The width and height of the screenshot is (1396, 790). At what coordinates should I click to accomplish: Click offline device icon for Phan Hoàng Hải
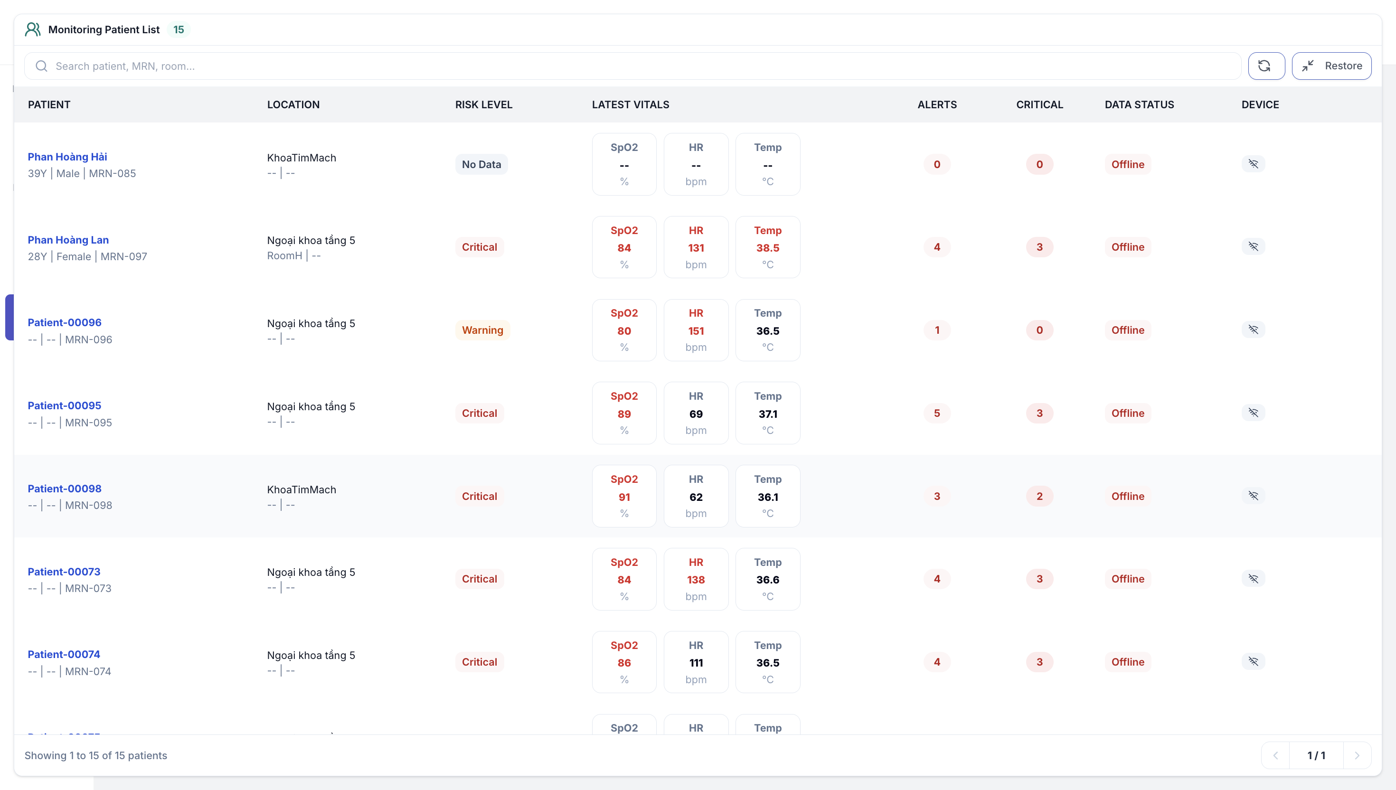pyautogui.click(x=1253, y=163)
